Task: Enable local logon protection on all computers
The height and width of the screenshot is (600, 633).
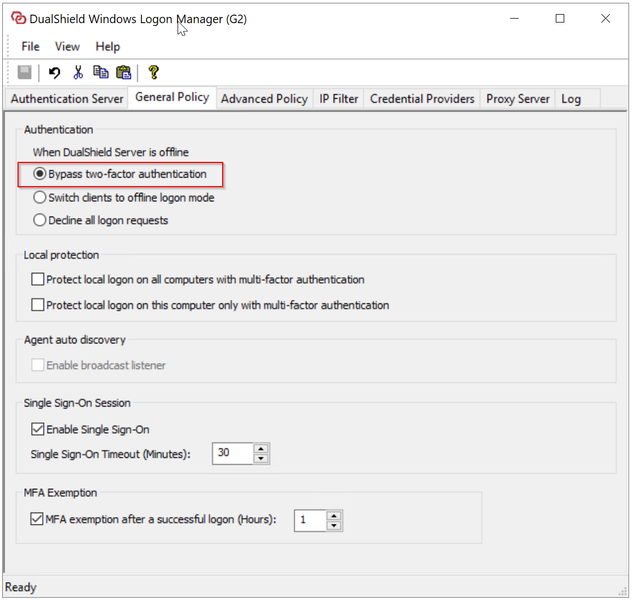Action: click(38, 279)
